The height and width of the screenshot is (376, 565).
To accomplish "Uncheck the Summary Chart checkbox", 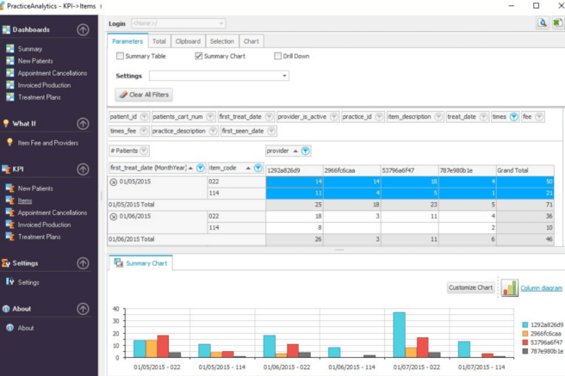I will (199, 56).
